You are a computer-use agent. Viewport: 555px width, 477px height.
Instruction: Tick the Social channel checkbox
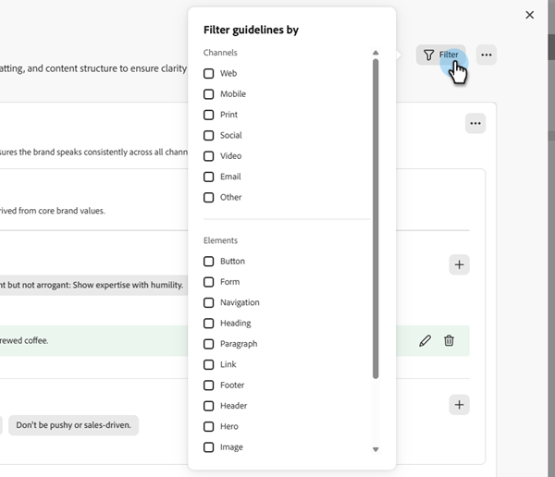coord(209,135)
